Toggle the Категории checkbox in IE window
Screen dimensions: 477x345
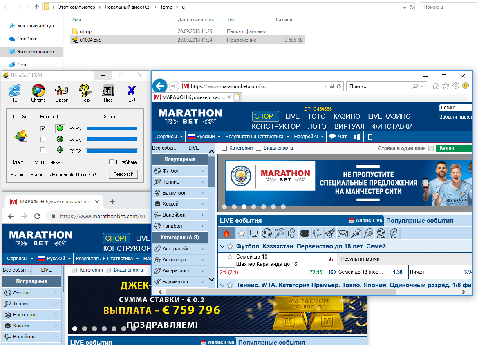coord(224,148)
